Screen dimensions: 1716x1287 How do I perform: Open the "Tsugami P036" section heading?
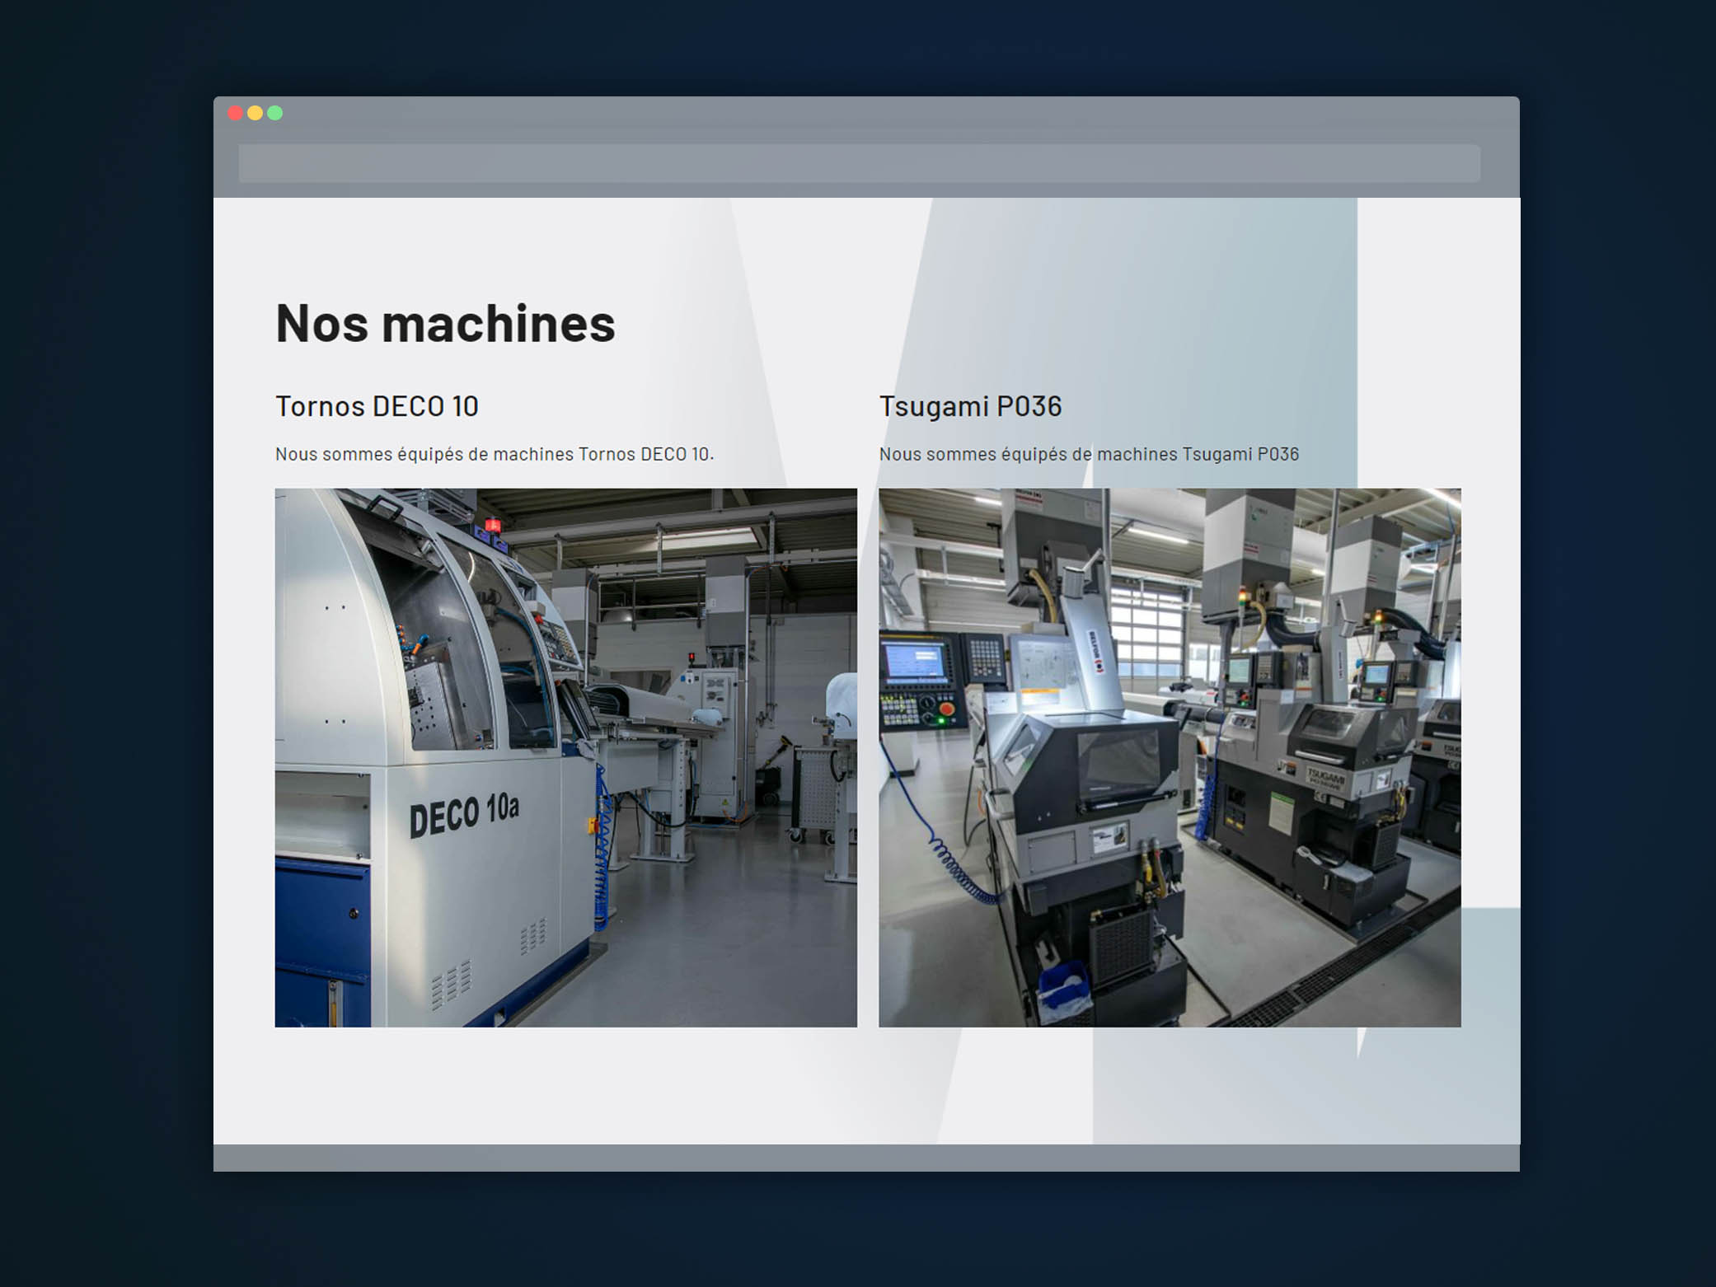(x=970, y=406)
